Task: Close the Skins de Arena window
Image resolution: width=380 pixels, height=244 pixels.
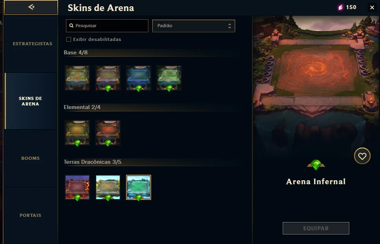Action: click(372, 7)
